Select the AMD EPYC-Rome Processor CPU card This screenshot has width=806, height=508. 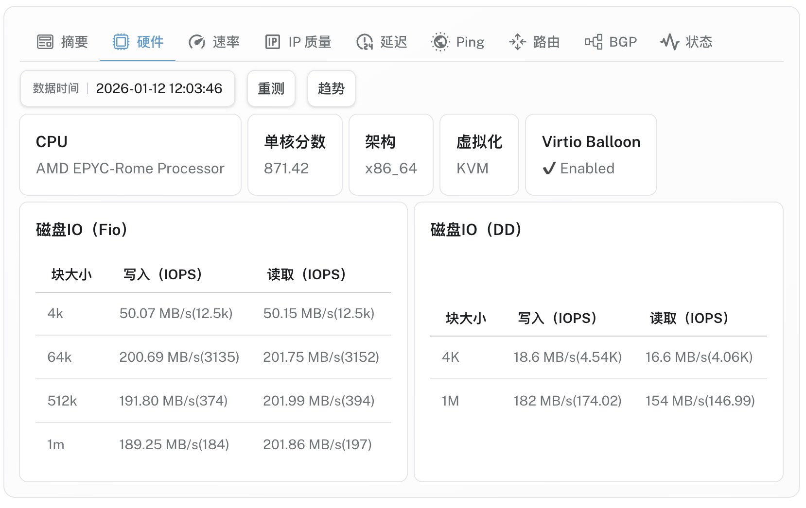(129, 154)
